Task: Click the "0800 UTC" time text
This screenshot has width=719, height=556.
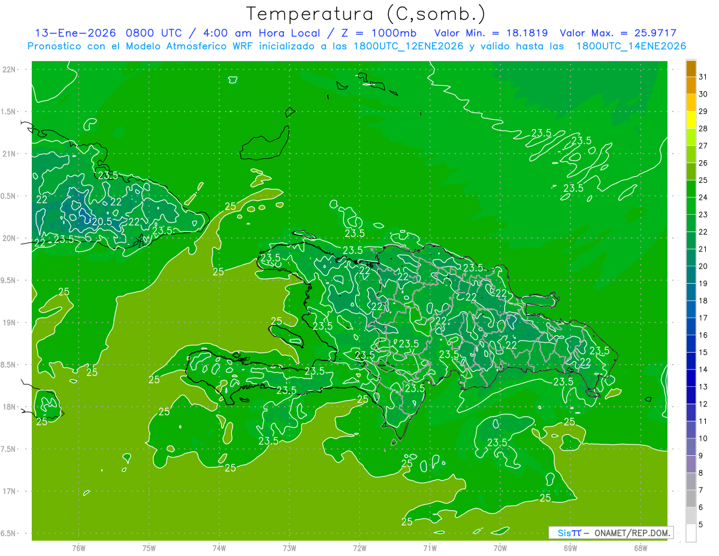Action: pyautogui.click(x=155, y=33)
